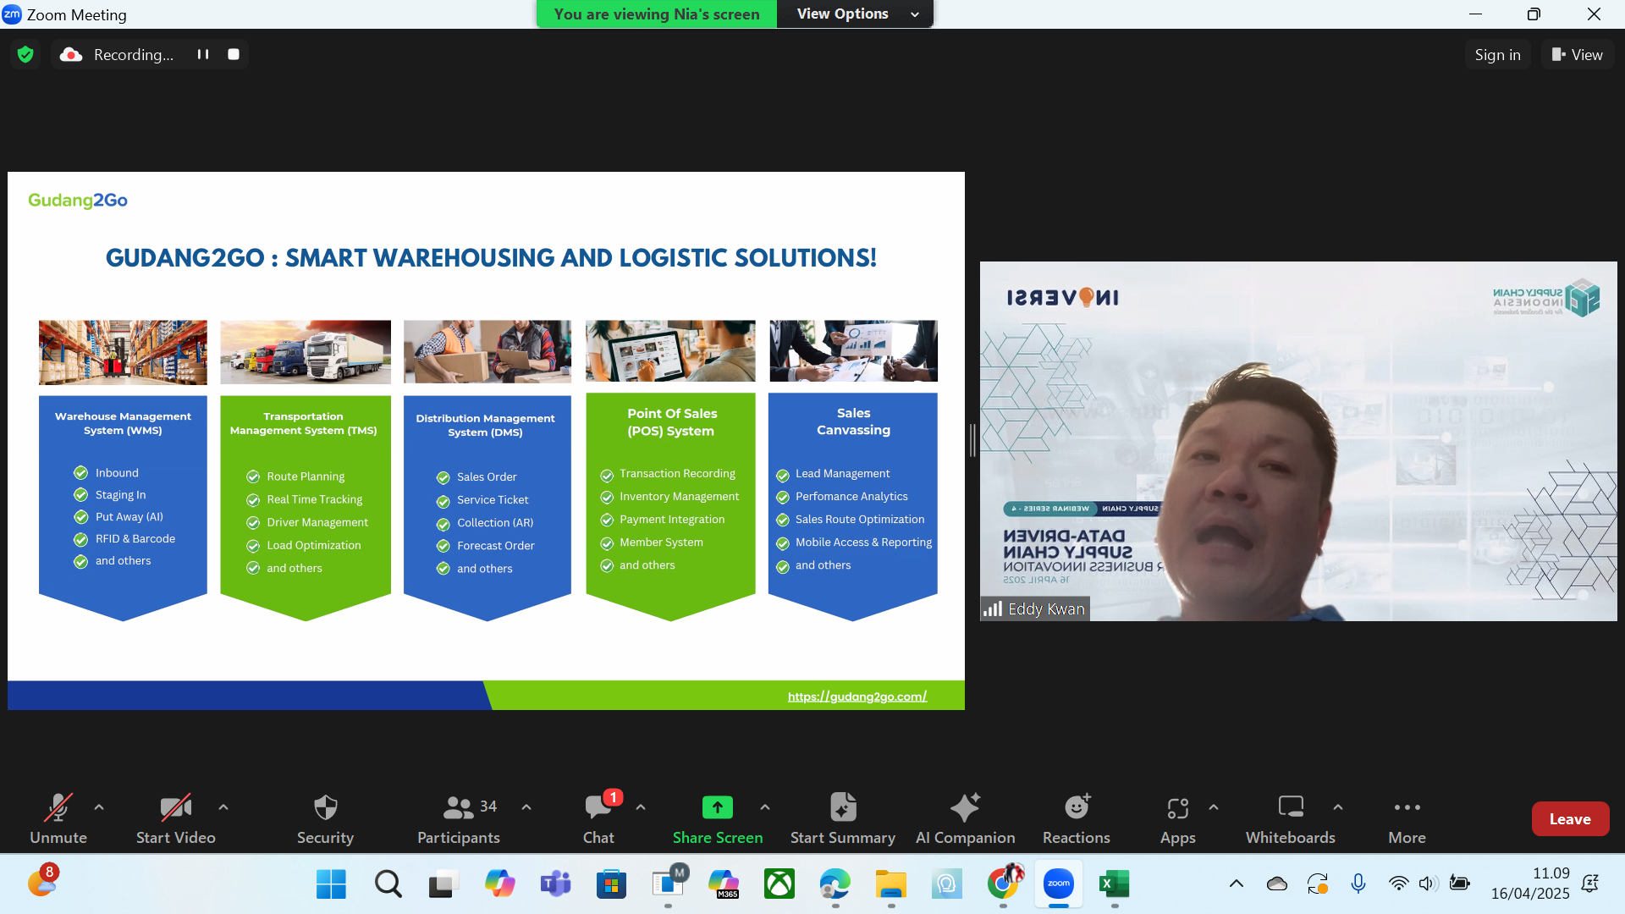Click the green Share Screen button

[718, 818]
